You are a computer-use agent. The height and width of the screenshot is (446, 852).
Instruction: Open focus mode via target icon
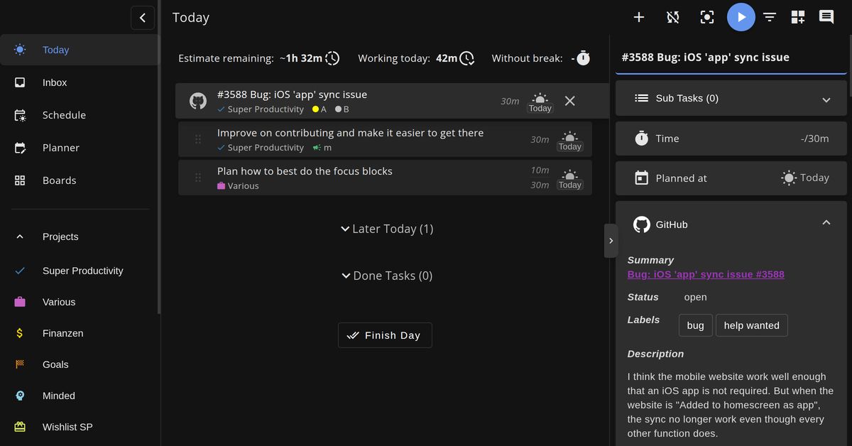[707, 17]
